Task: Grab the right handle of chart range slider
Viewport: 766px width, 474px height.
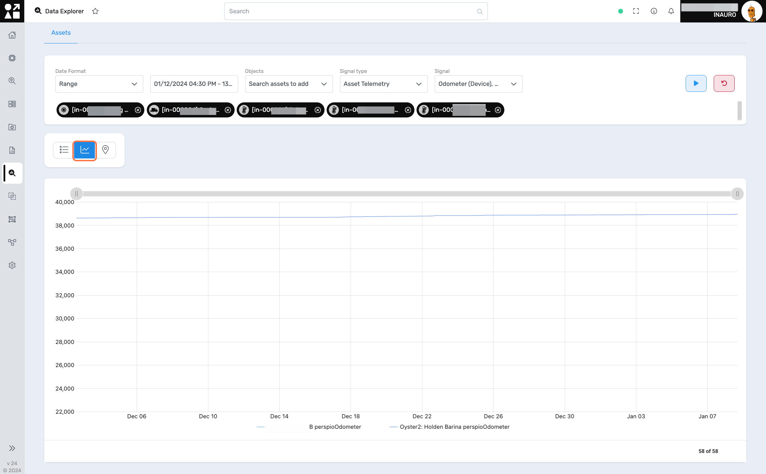Action: pyautogui.click(x=737, y=194)
